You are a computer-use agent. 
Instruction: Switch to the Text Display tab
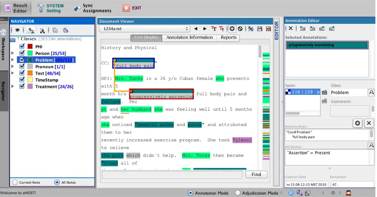pos(146,38)
